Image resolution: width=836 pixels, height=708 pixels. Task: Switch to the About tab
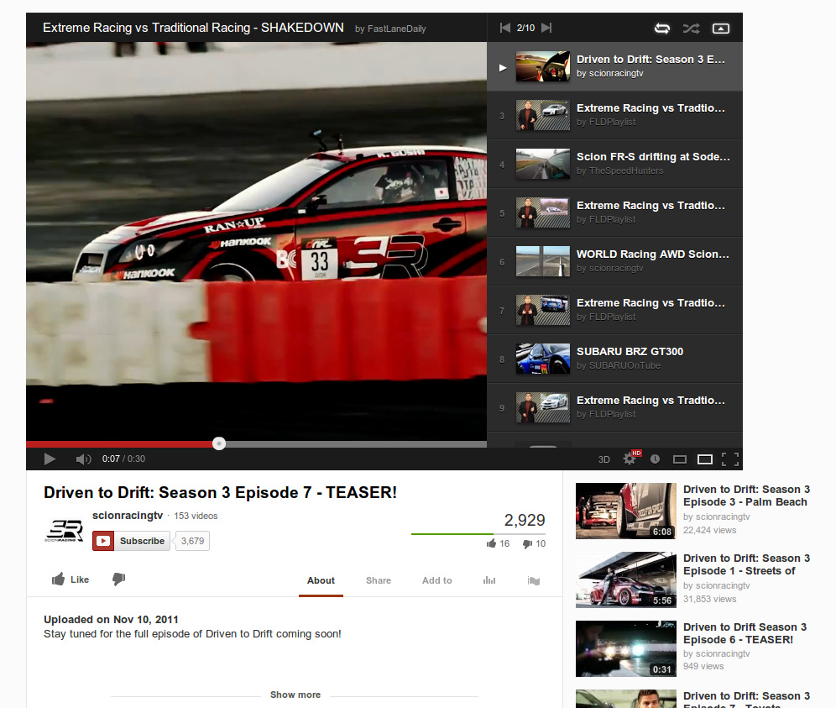[321, 580]
